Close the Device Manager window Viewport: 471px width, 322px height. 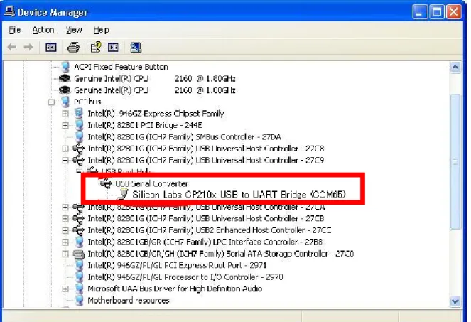[454, 12]
